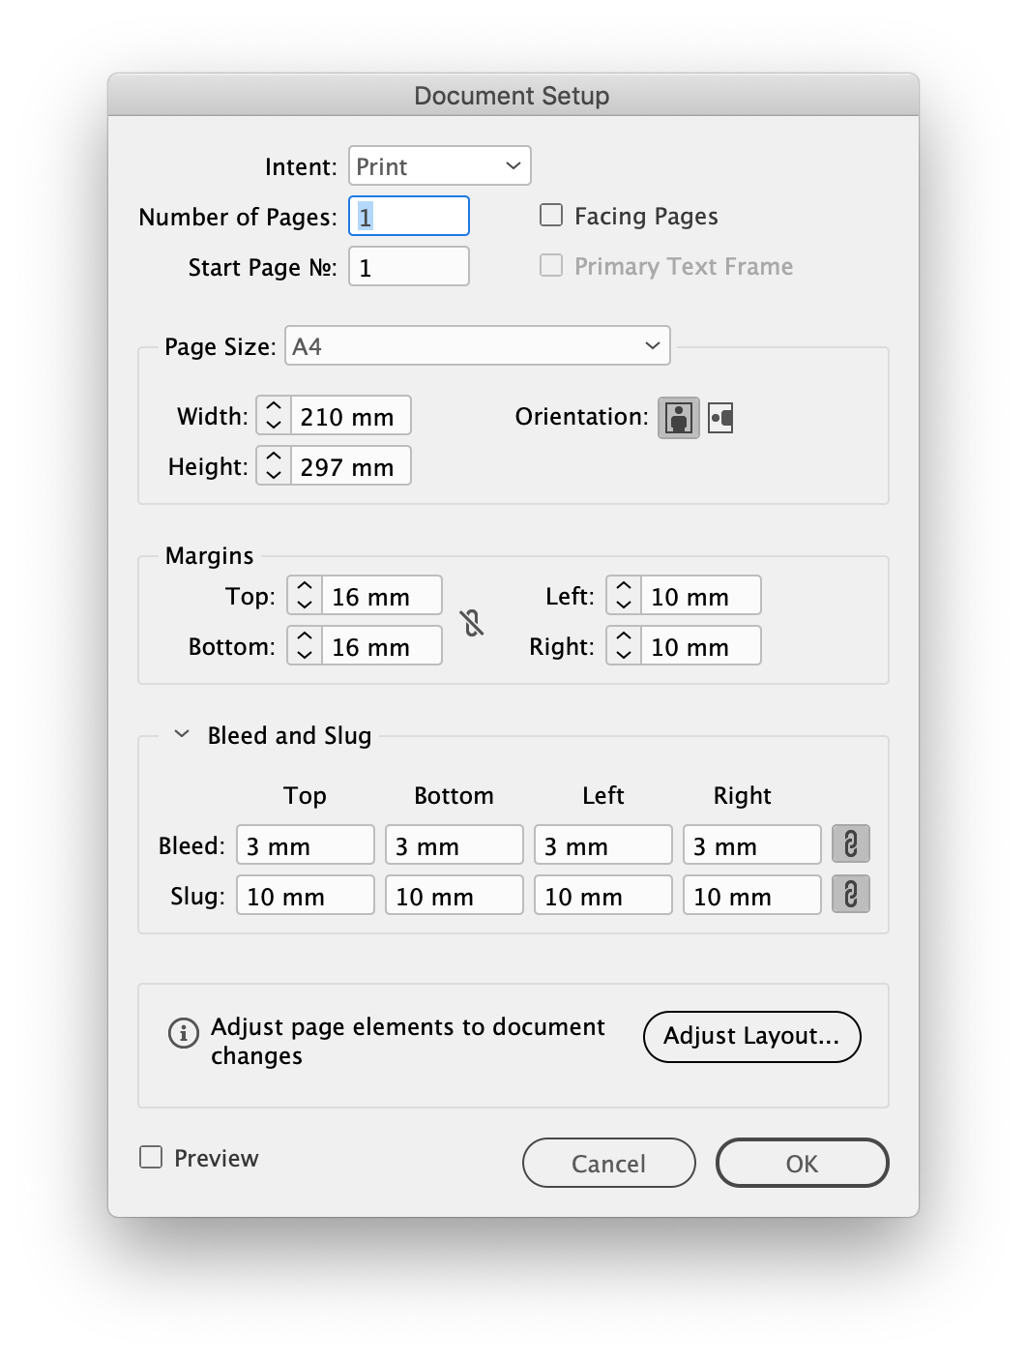
Task: Increase Width using its up stepper arrow
Action: click(274, 407)
